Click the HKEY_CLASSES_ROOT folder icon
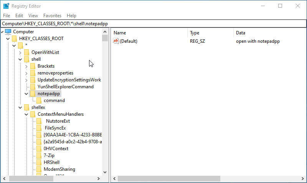The image size is (307, 183). tap(14, 39)
